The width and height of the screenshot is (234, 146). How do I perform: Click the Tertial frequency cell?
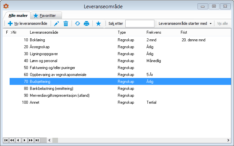151,102
